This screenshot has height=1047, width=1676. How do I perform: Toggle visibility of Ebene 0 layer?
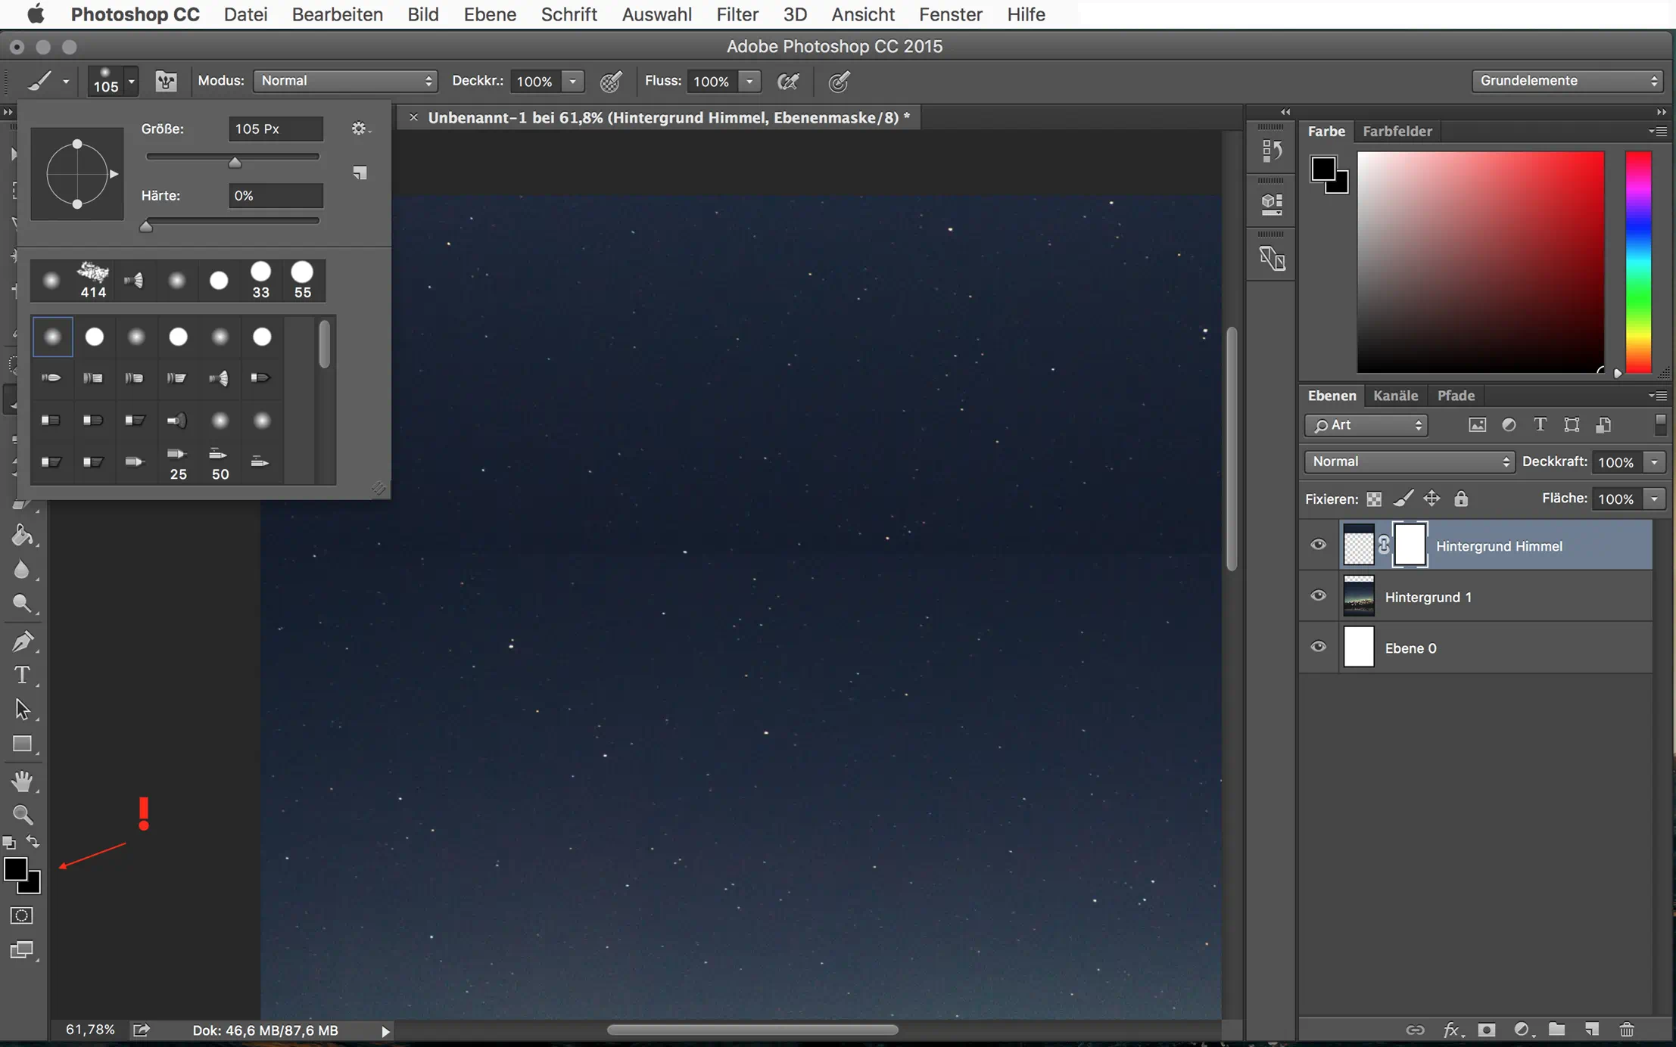(x=1318, y=647)
